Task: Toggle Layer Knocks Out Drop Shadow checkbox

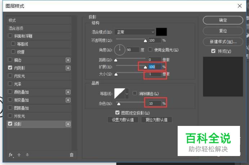Action: pos(117,113)
